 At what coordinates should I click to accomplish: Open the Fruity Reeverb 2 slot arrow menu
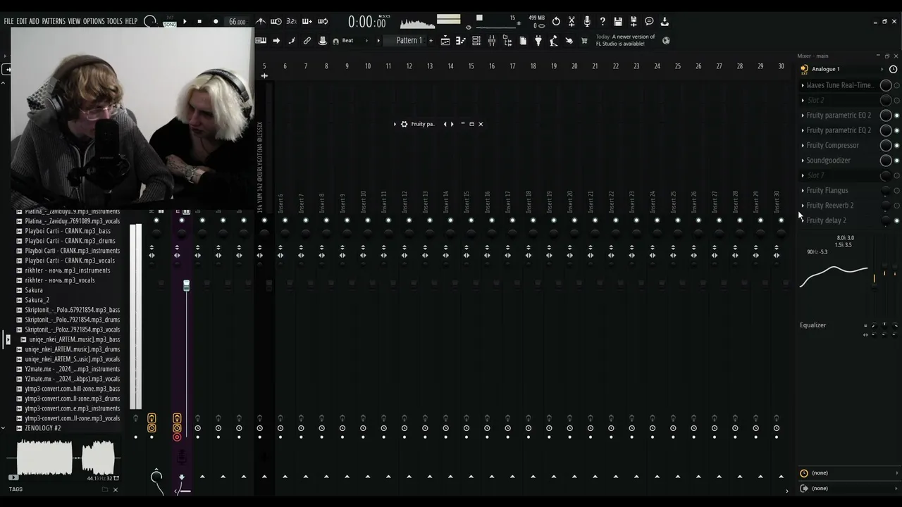(x=803, y=206)
